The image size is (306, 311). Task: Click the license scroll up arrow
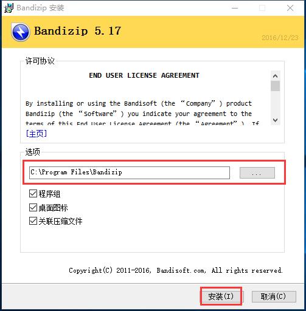[275, 76]
